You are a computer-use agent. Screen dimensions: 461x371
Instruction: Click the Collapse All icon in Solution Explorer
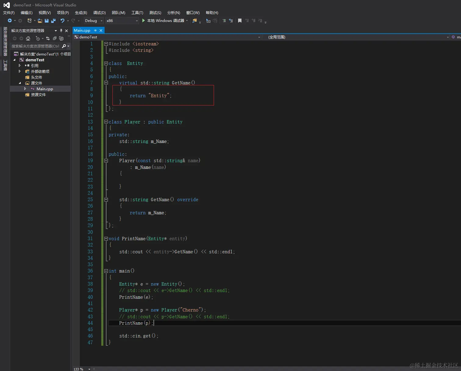[55, 38]
